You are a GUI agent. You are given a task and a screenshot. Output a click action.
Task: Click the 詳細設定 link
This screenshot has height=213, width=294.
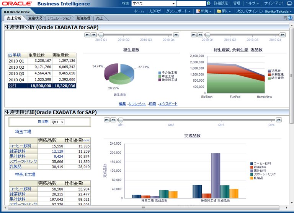click(221, 3)
